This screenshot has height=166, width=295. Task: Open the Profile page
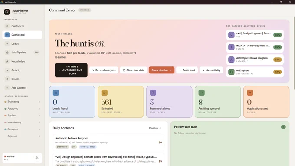22,79
